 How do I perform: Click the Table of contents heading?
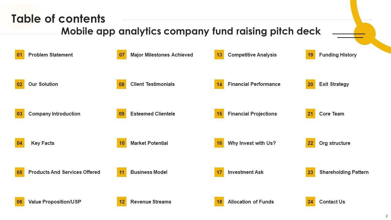(x=58, y=19)
